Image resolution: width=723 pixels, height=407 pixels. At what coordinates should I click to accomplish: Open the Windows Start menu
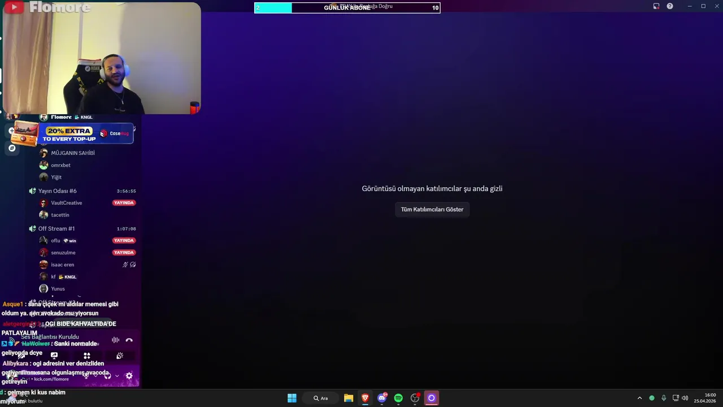click(292, 398)
